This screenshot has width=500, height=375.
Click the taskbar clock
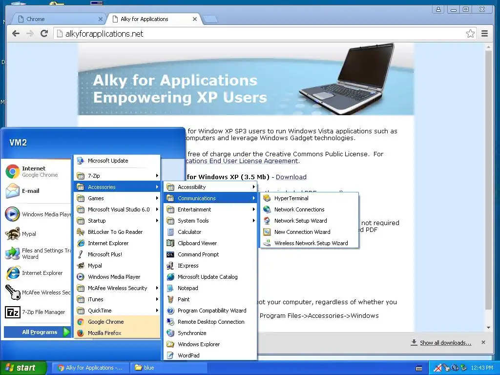(x=482, y=368)
